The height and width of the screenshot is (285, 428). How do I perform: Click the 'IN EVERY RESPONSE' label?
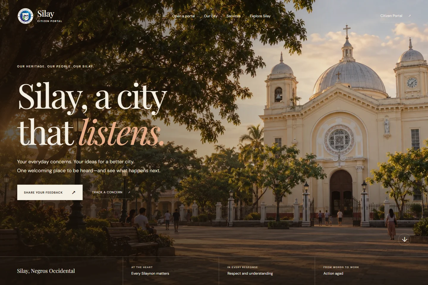click(243, 267)
